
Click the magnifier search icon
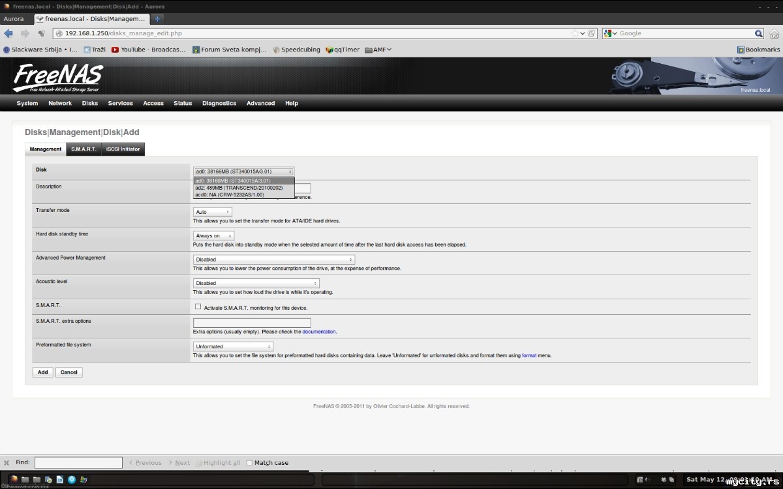(x=759, y=33)
